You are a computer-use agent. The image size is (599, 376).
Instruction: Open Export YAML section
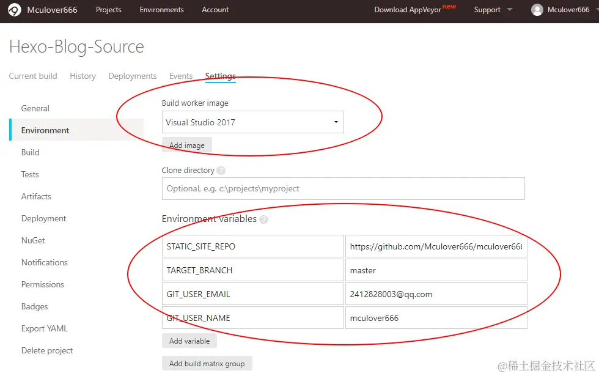tap(44, 329)
